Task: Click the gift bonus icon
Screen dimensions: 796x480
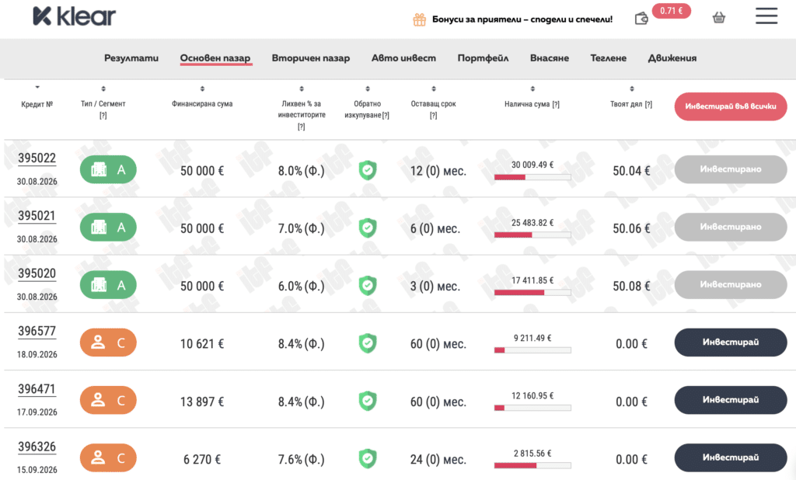Action: click(419, 19)
